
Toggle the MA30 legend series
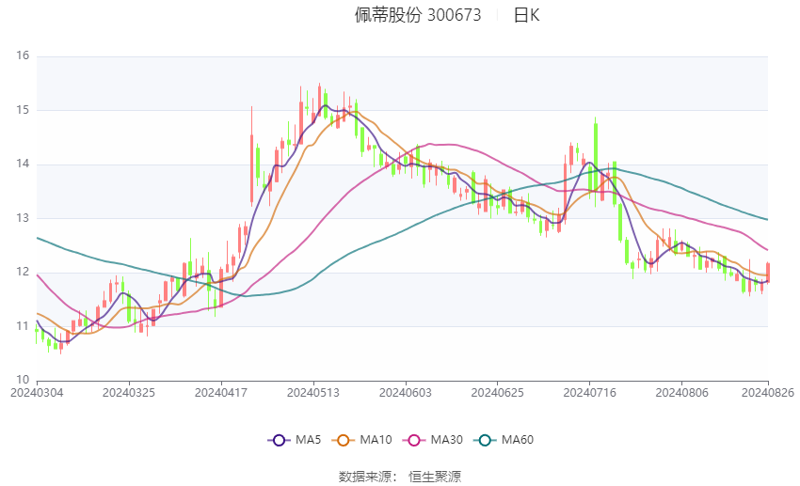tap(433, 440)
